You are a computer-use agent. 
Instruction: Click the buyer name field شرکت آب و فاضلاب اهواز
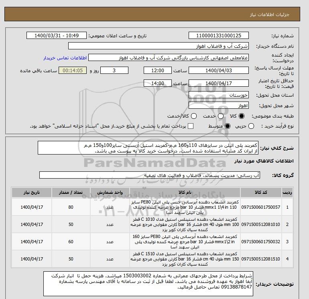click(x=159, y=46)
